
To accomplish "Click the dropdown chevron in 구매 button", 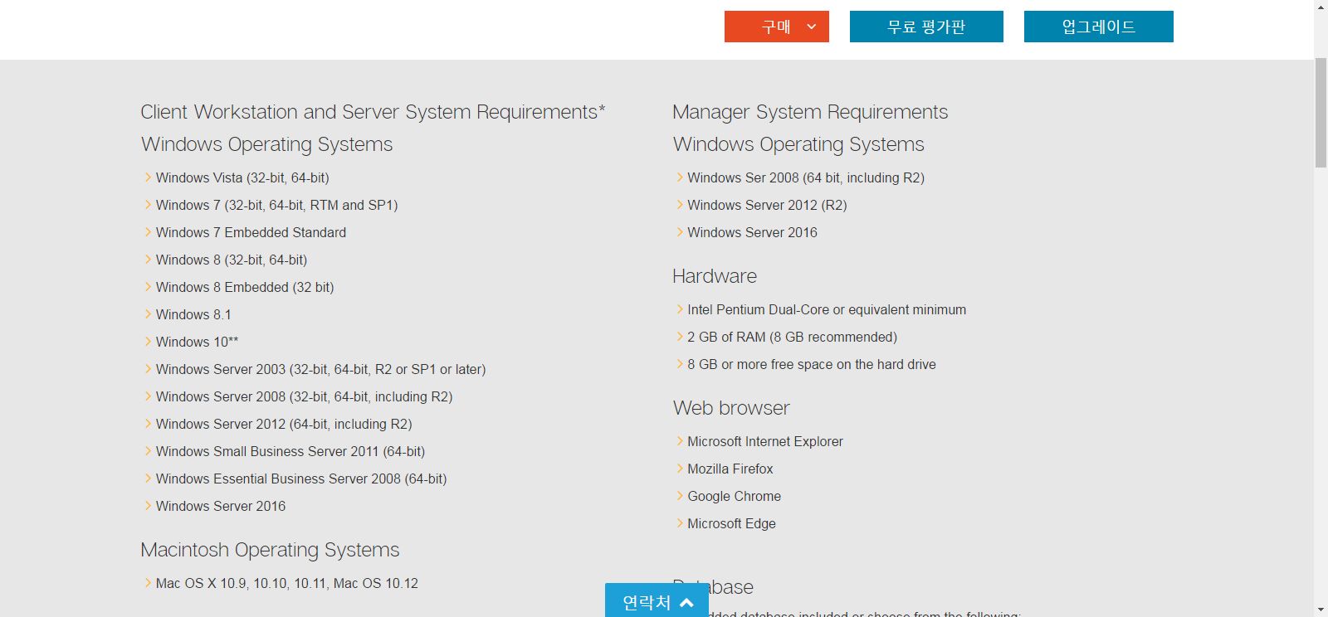I will click(x=812, y=27).
